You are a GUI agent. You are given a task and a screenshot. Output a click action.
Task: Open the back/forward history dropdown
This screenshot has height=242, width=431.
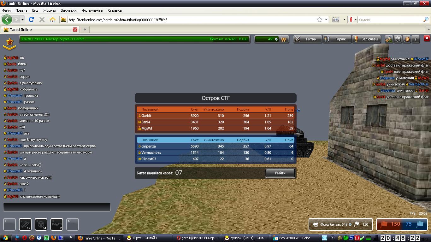[23, 20]
